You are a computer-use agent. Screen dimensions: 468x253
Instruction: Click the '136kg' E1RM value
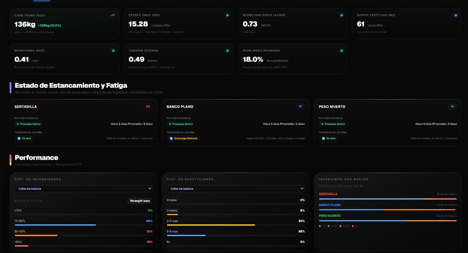25,25
